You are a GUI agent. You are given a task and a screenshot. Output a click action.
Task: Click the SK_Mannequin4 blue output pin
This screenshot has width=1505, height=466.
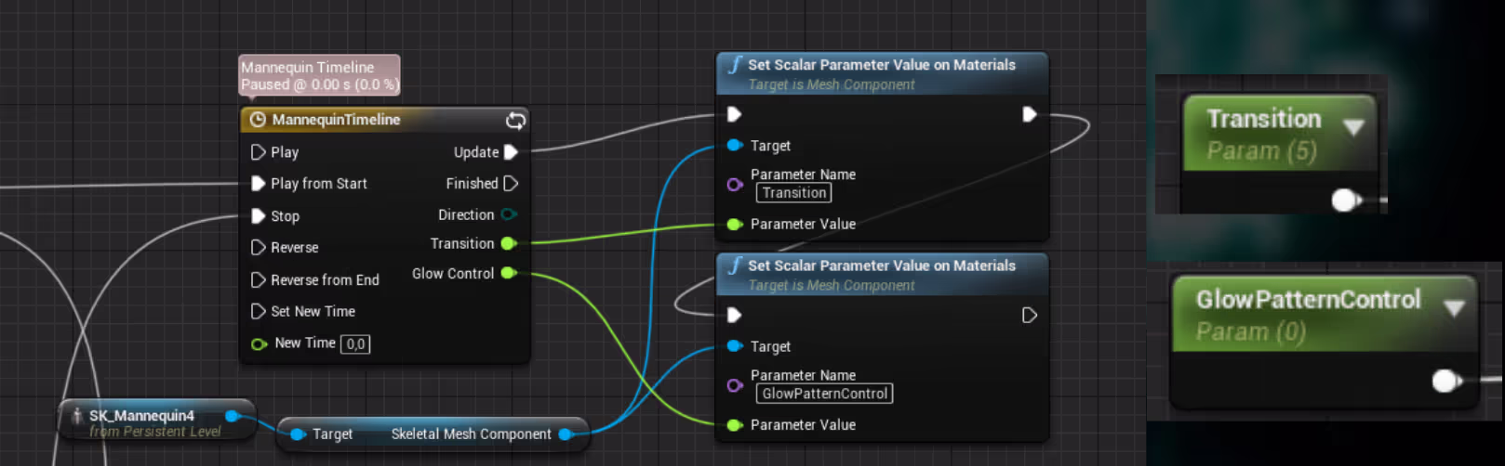tap(233, 416)
